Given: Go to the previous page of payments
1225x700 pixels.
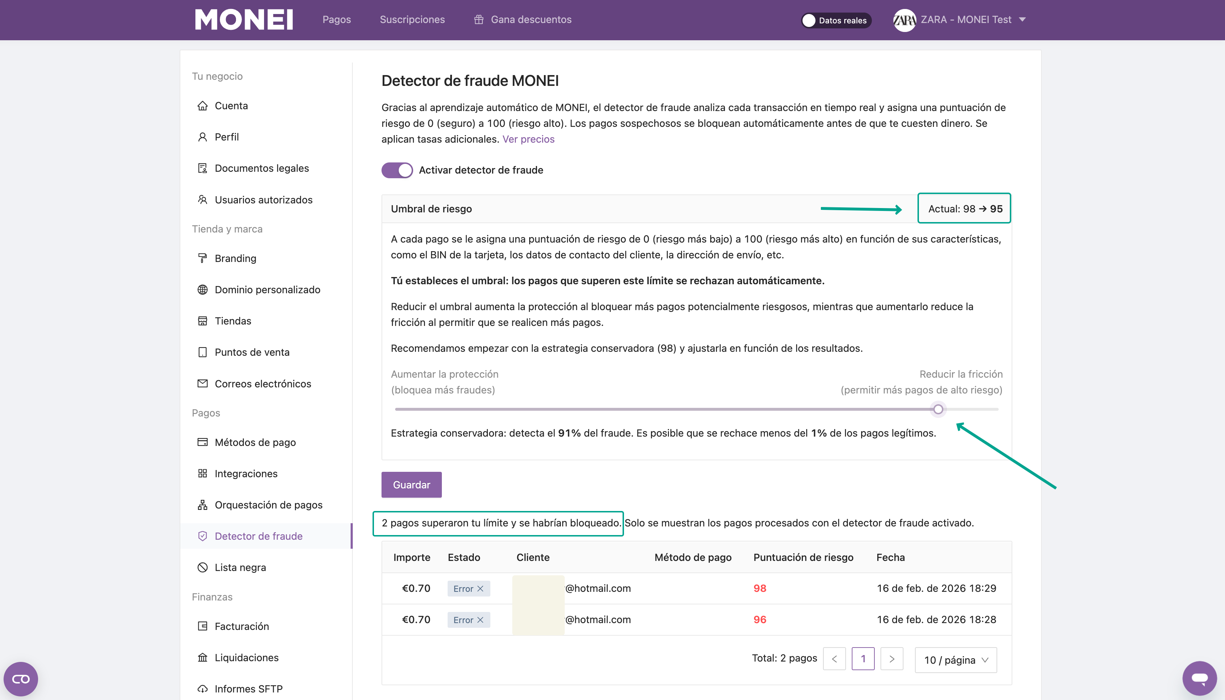Looking at the screenshot, I should (x=834, y=659).
